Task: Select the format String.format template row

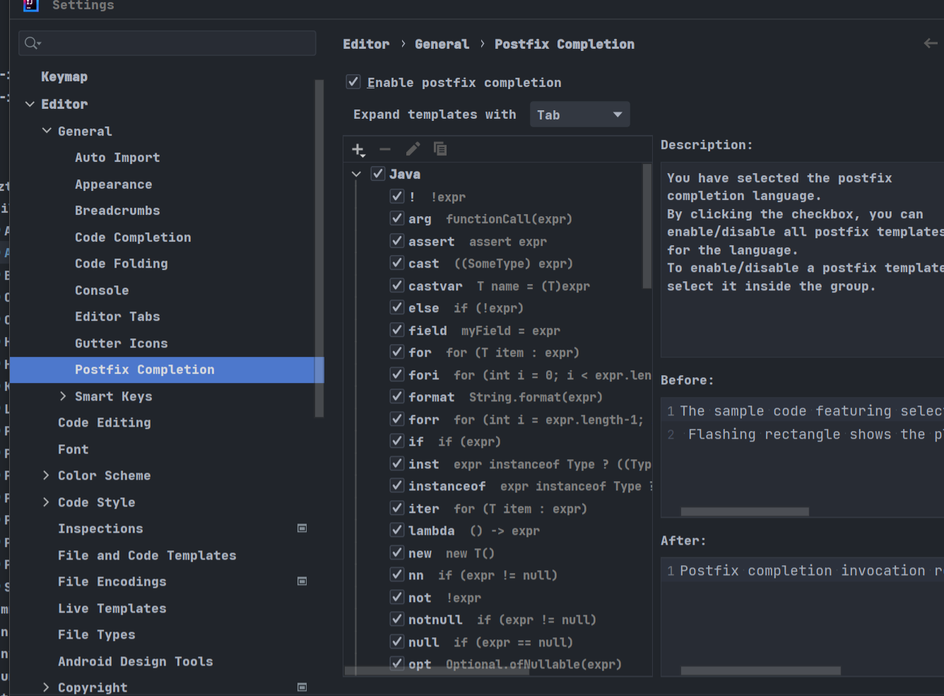Action: coord(497,397)
